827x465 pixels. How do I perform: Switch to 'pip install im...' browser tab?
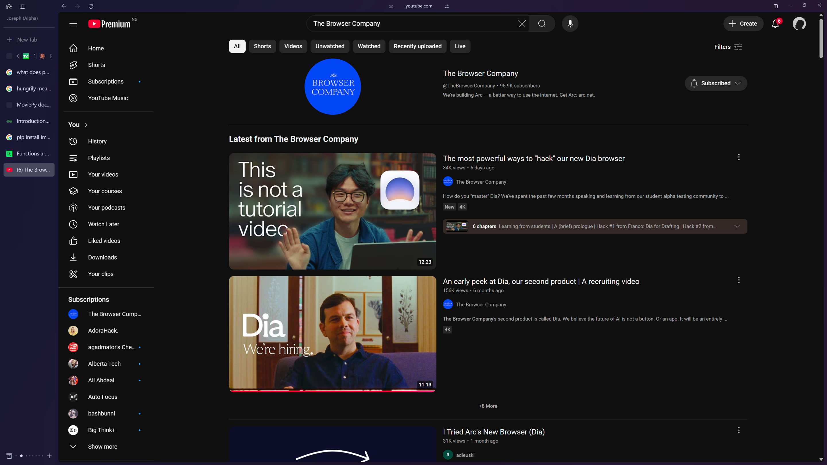click(29, 137)
